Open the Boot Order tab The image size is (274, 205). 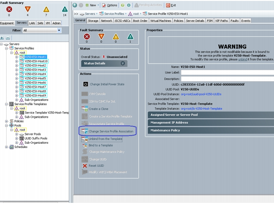(140, 21)
